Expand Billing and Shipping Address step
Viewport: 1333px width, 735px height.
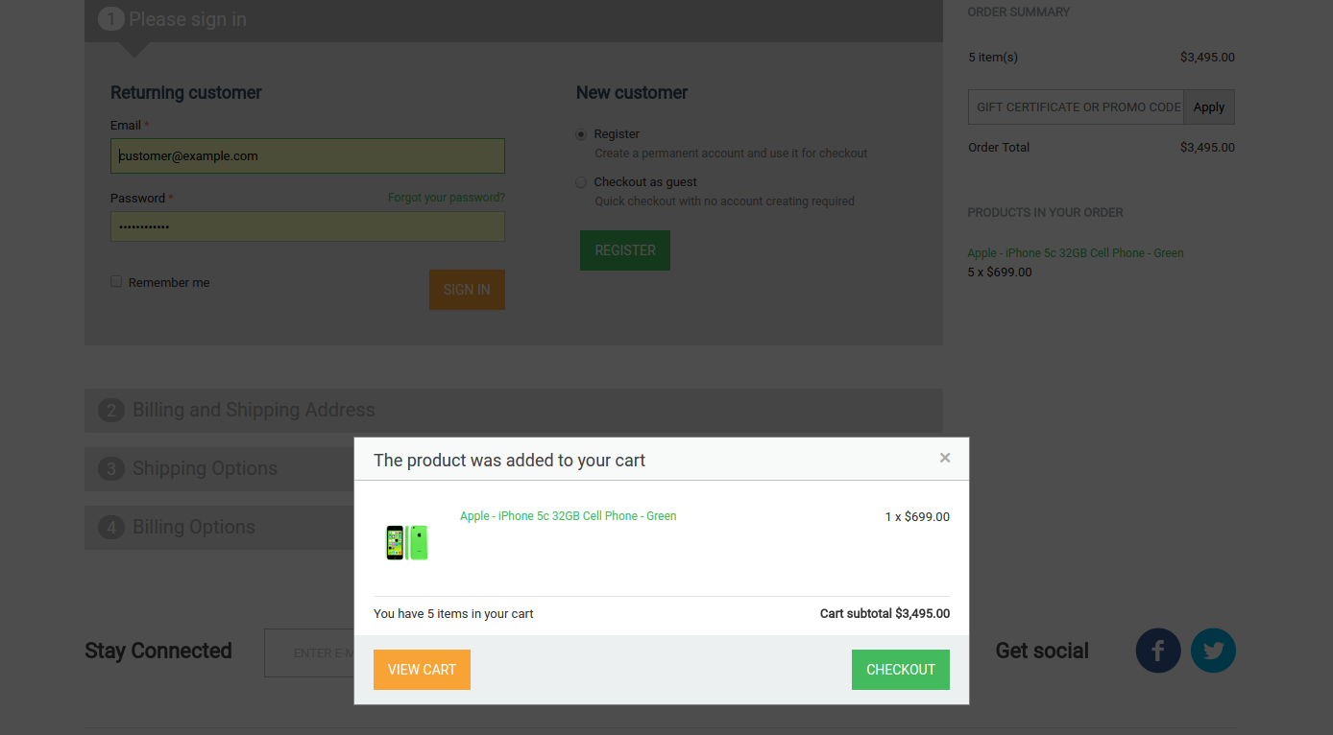click(514, 411)
